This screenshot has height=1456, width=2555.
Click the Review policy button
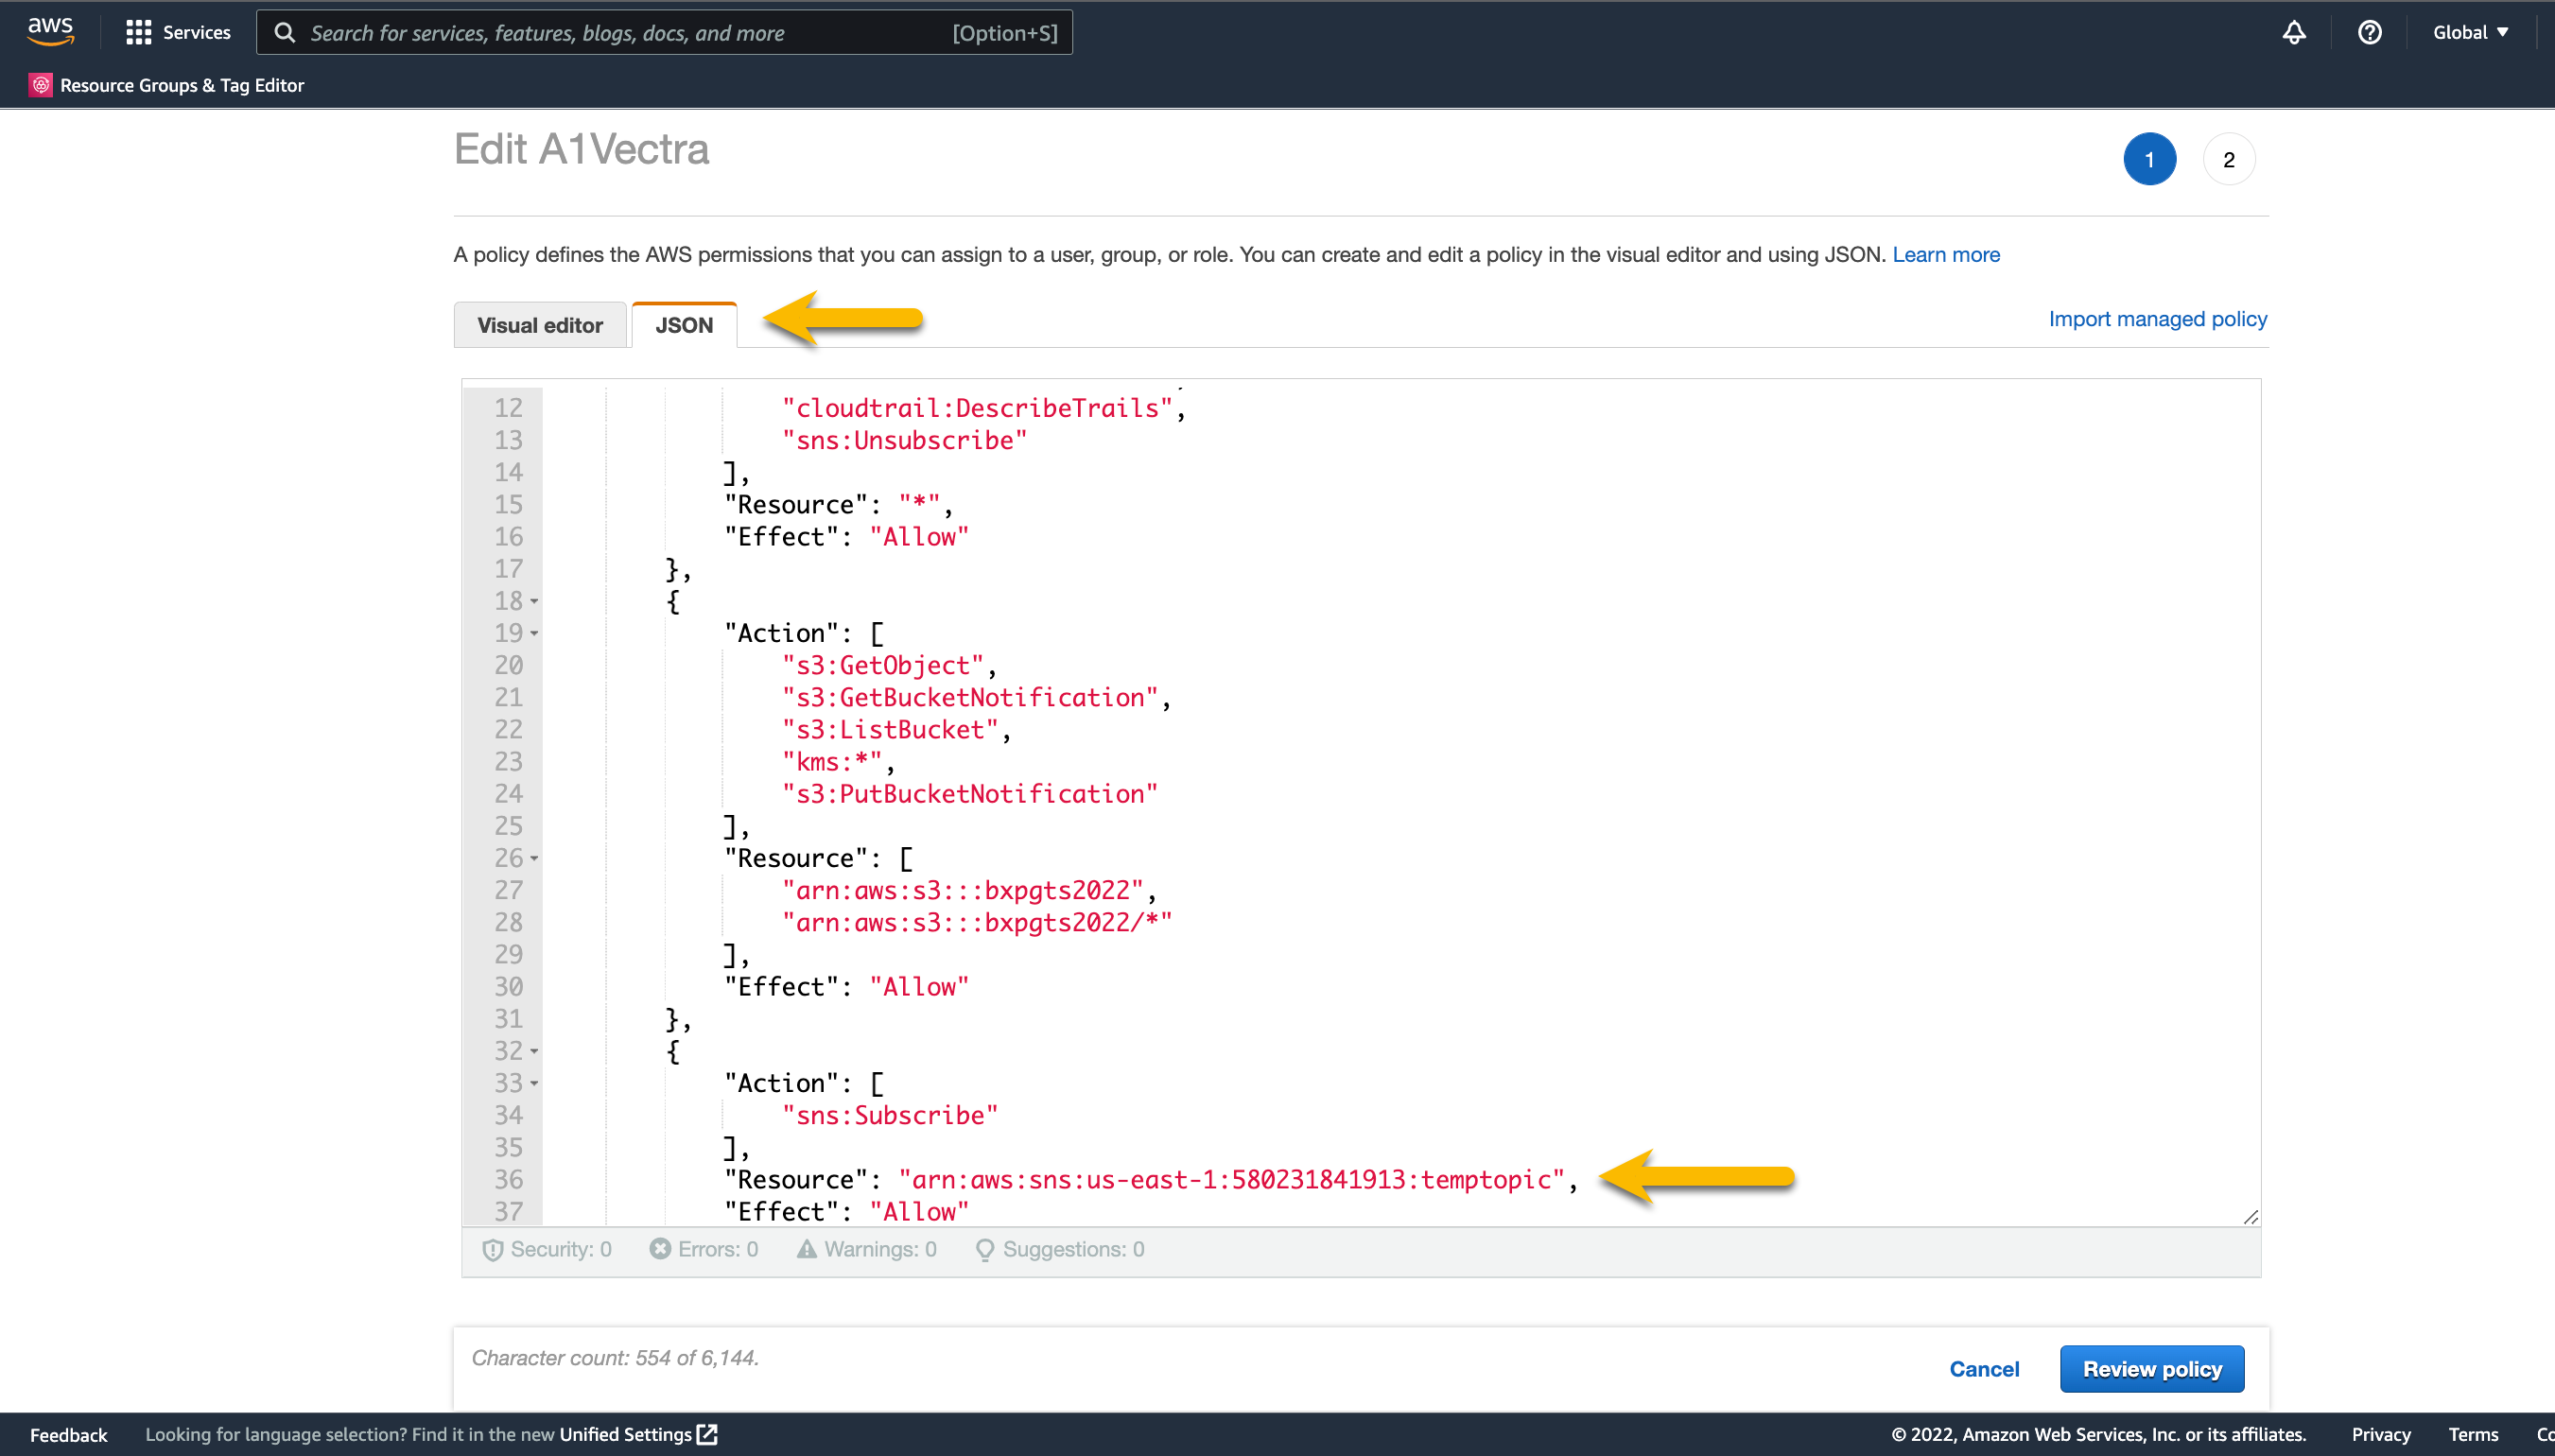pyautogui.click(x=2151, y=1369)
